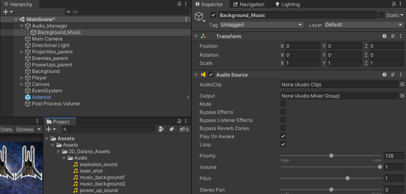Collapse the Audio_Manager object
This screenshot has width=406, height=194.
[x=22, y=26]
